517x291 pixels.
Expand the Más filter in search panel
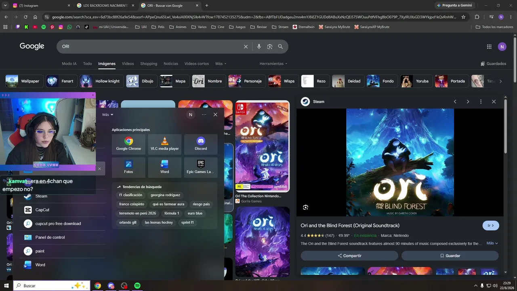pos(108,114)
